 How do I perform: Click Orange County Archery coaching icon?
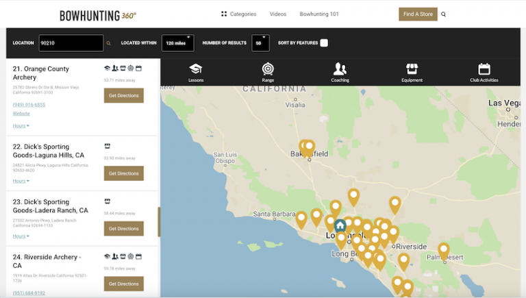[115, 68]
